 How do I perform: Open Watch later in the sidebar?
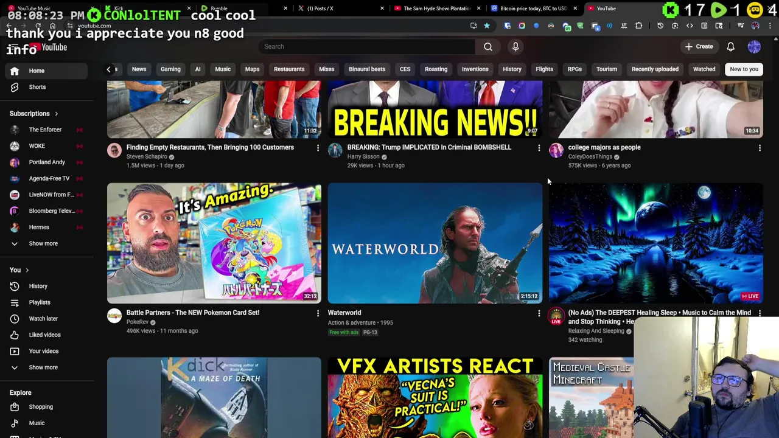point(47,319)
